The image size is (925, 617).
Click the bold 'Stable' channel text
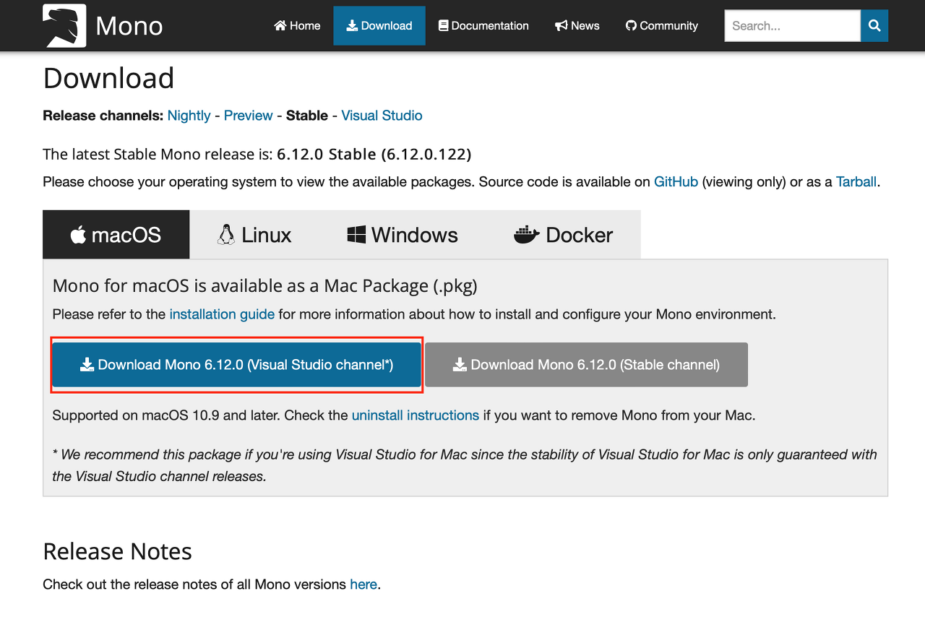307,116
